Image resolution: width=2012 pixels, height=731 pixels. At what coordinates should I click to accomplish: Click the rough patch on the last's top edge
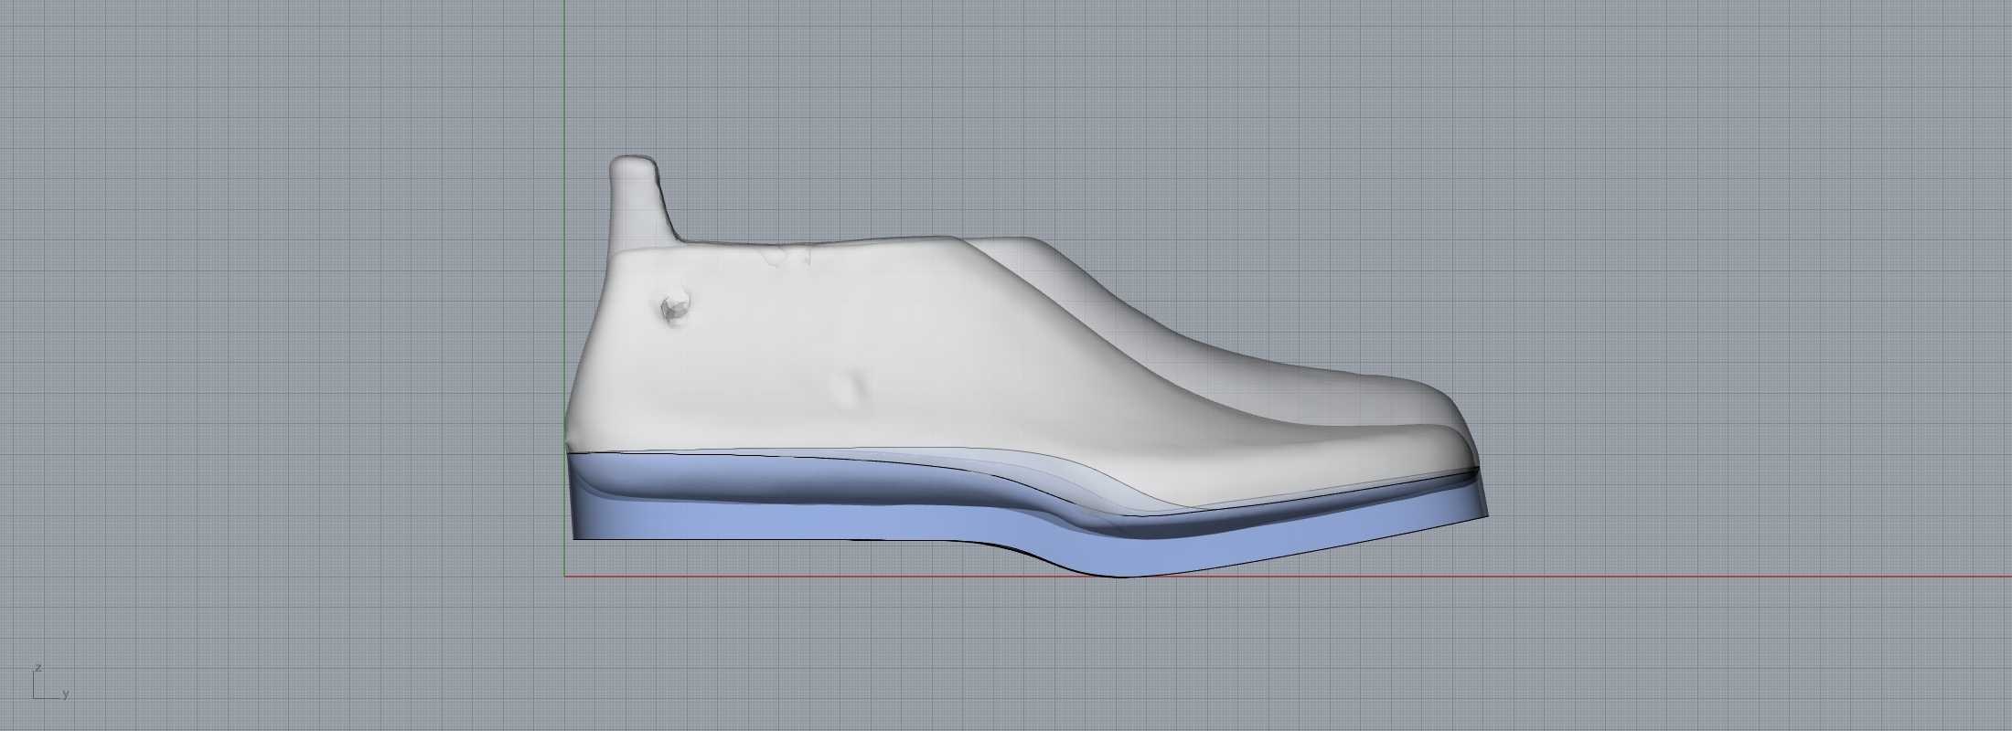click(788, 257)
